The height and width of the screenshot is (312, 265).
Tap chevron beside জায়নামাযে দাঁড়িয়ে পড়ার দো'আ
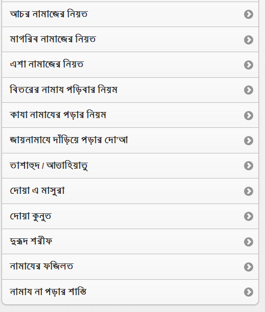point(249,141)
